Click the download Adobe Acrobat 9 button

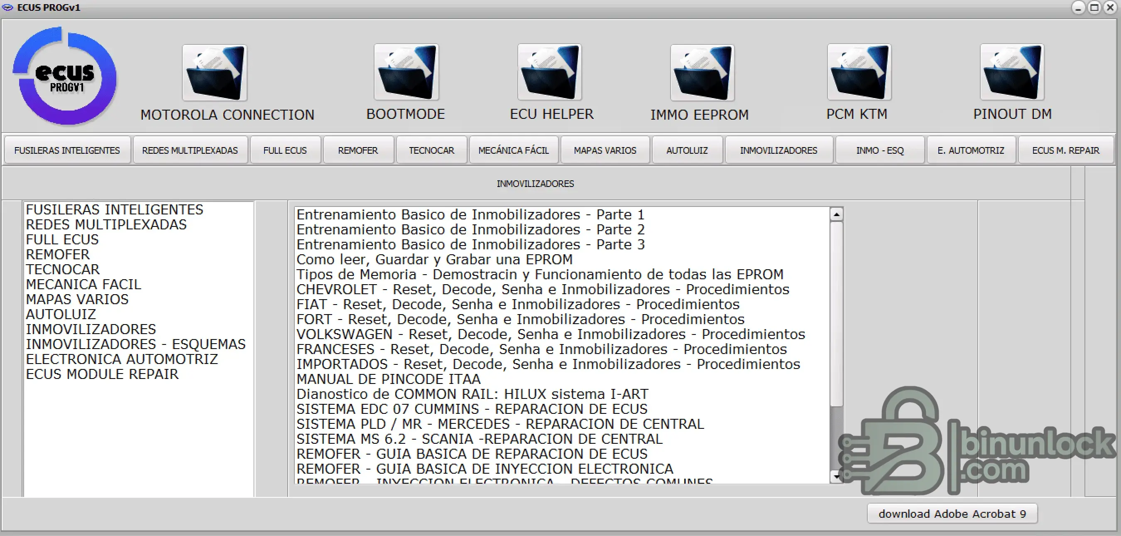pyautogui.click(x=952, y=514)
